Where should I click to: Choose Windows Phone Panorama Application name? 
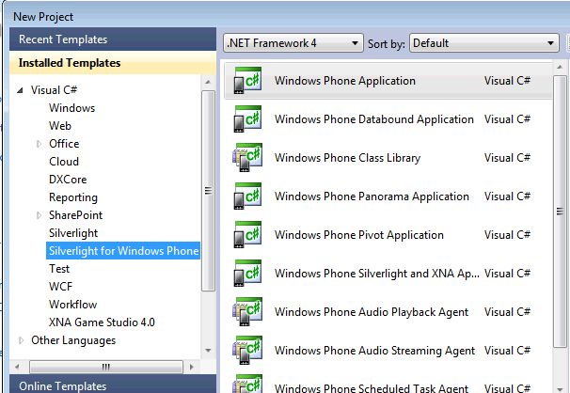click(x=372, y=196)
